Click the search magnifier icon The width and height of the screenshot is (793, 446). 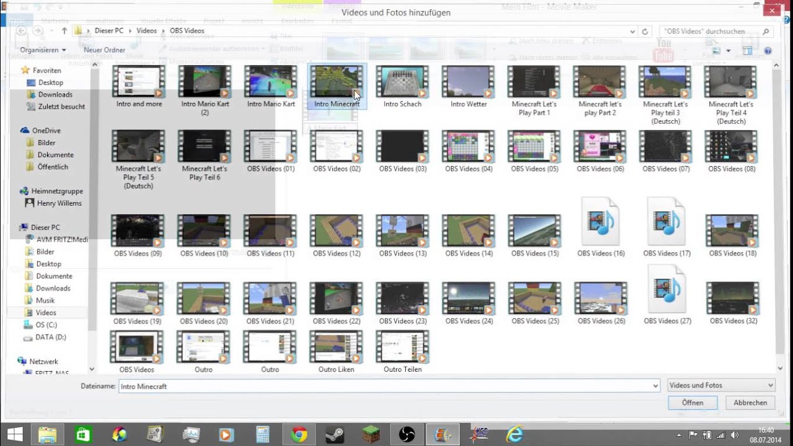tap(766, 31)
